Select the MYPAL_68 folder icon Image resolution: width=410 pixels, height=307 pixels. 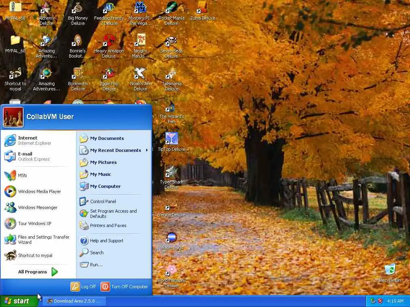coord(15,44)
